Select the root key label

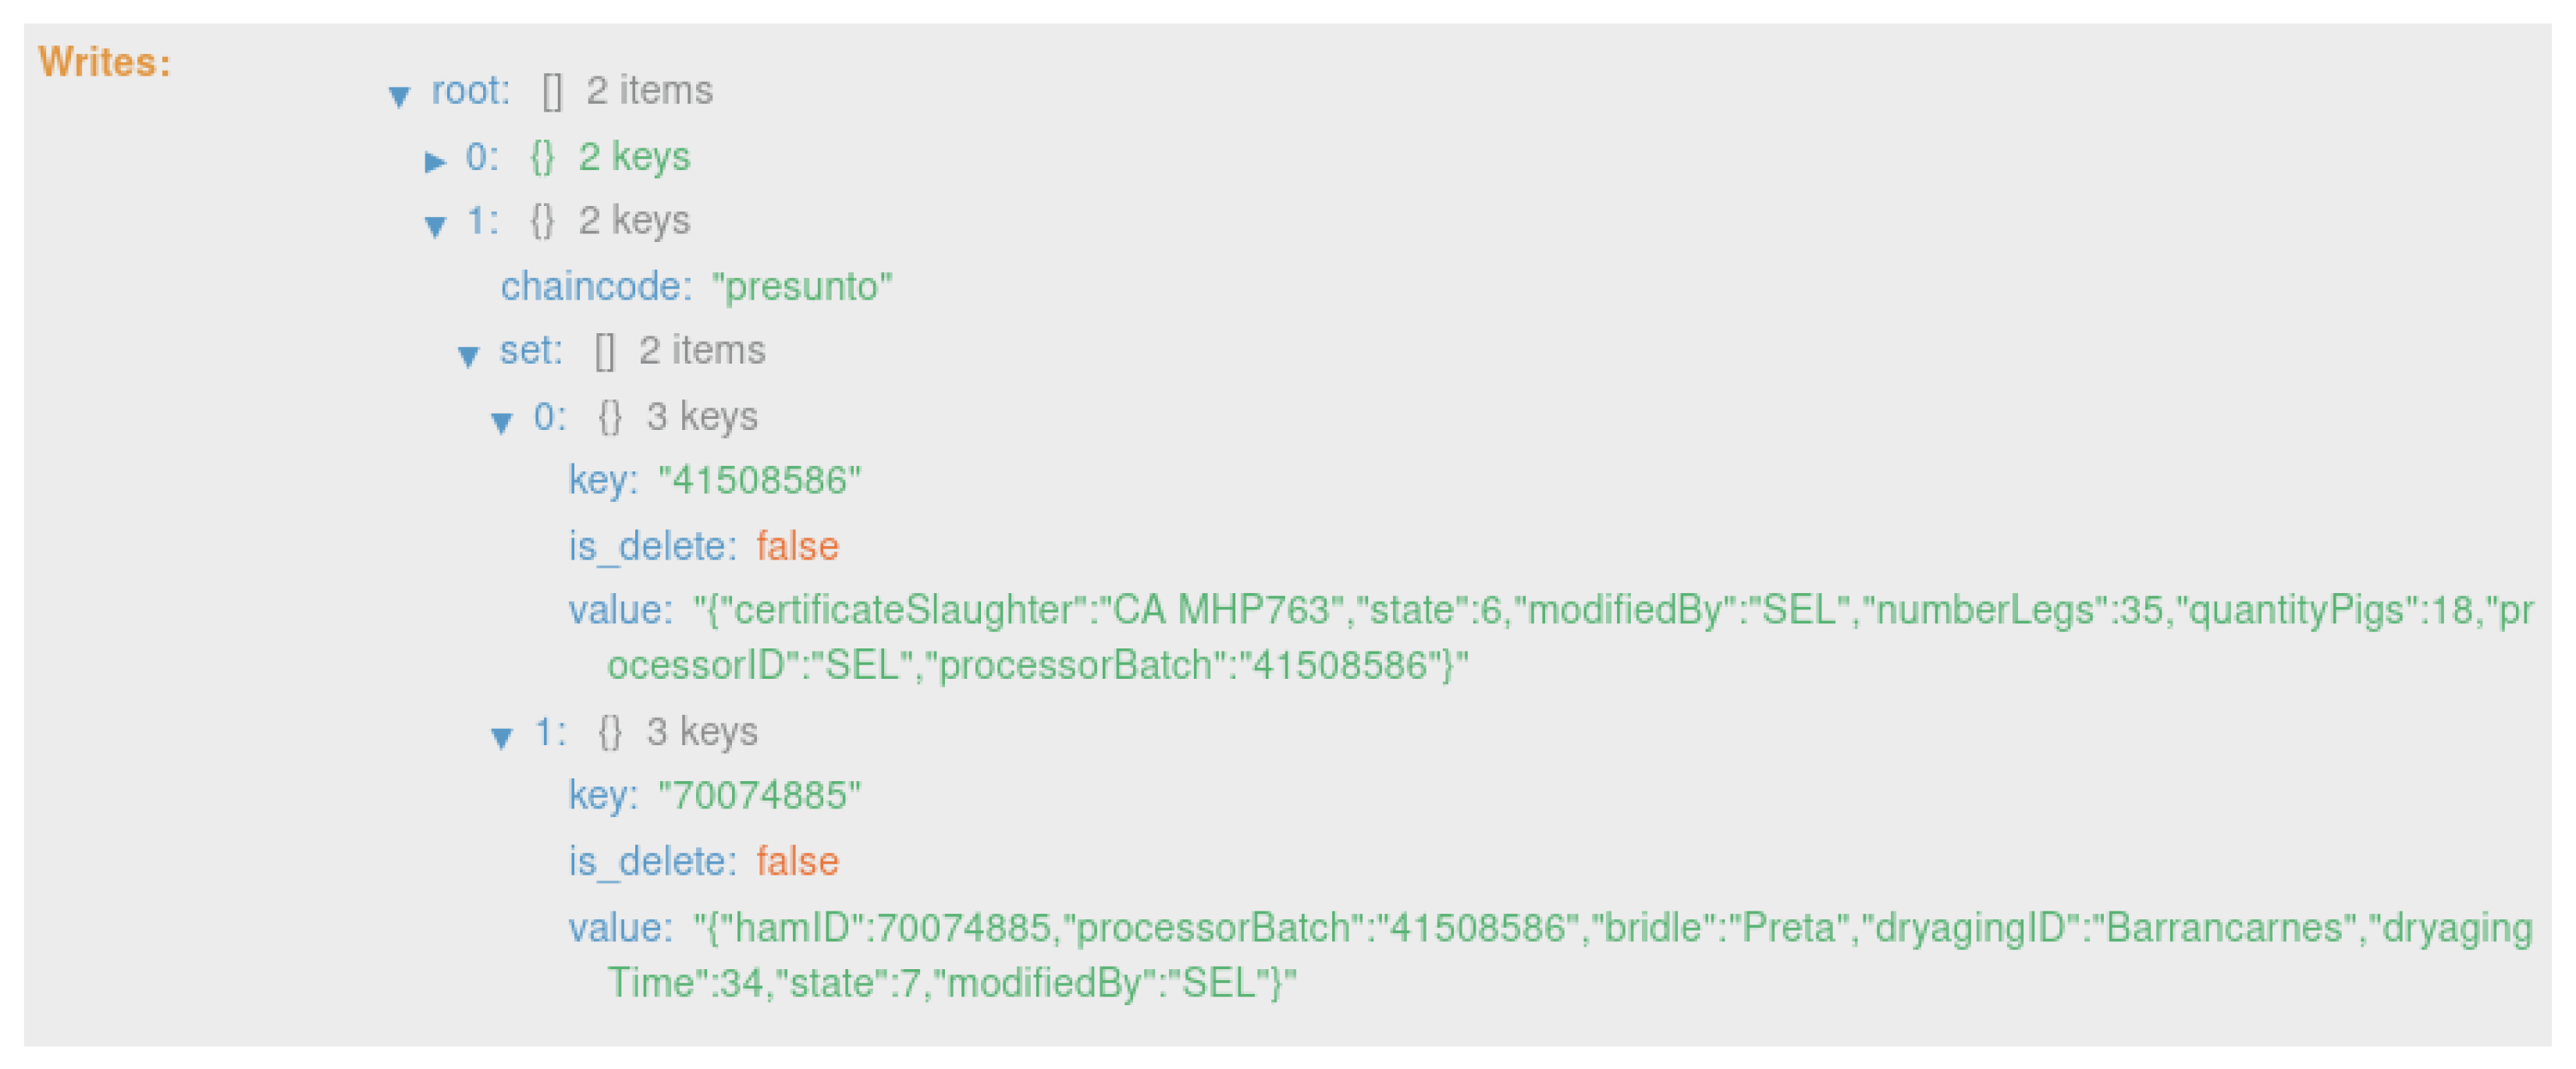point(470,91)
